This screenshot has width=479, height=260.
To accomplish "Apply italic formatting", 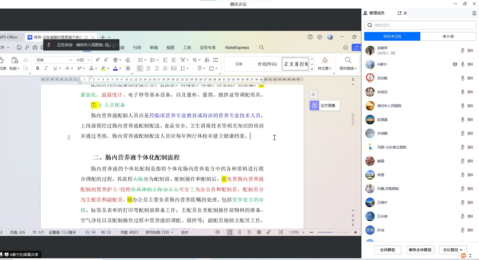I will (x=46, y=68).
